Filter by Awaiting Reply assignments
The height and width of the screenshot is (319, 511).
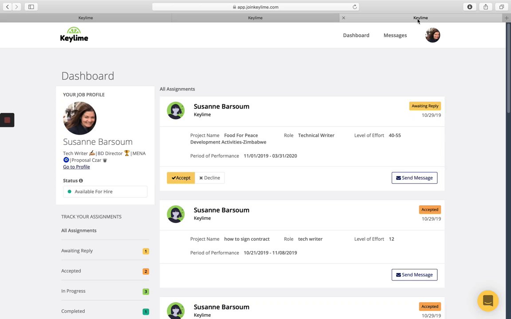(x=77, y=251)
